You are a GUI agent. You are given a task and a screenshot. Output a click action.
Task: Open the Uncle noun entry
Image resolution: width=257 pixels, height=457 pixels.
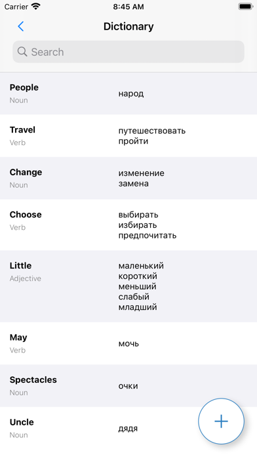tap(128, 428)
